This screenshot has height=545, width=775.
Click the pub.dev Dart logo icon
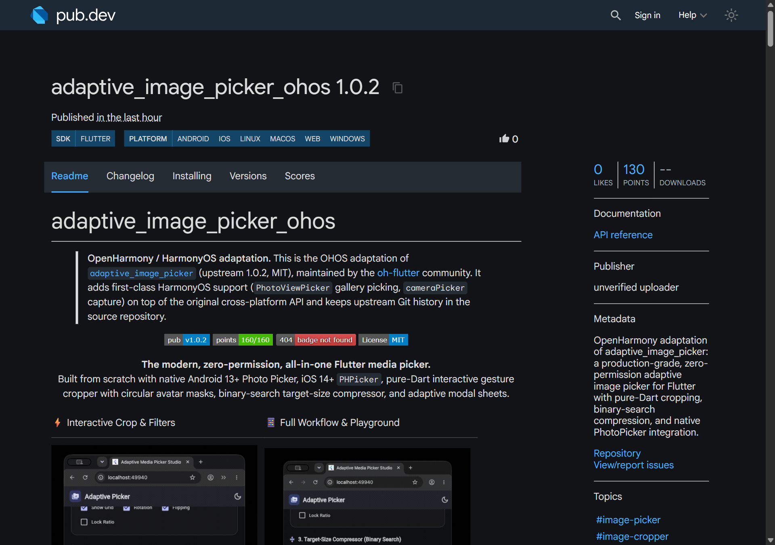[39, 15]
